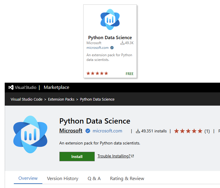Visit microsoft.com link in extension header
The height and width of the screenshot is (188, 220).
click(107, 131)
